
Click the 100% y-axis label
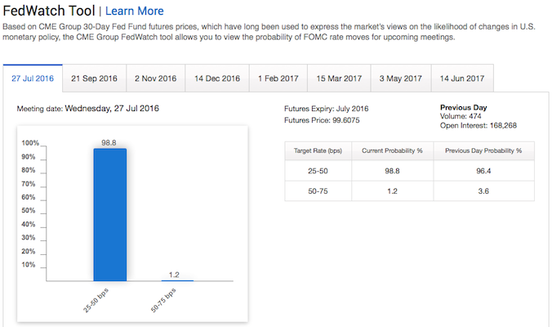(x=30, y=143)
